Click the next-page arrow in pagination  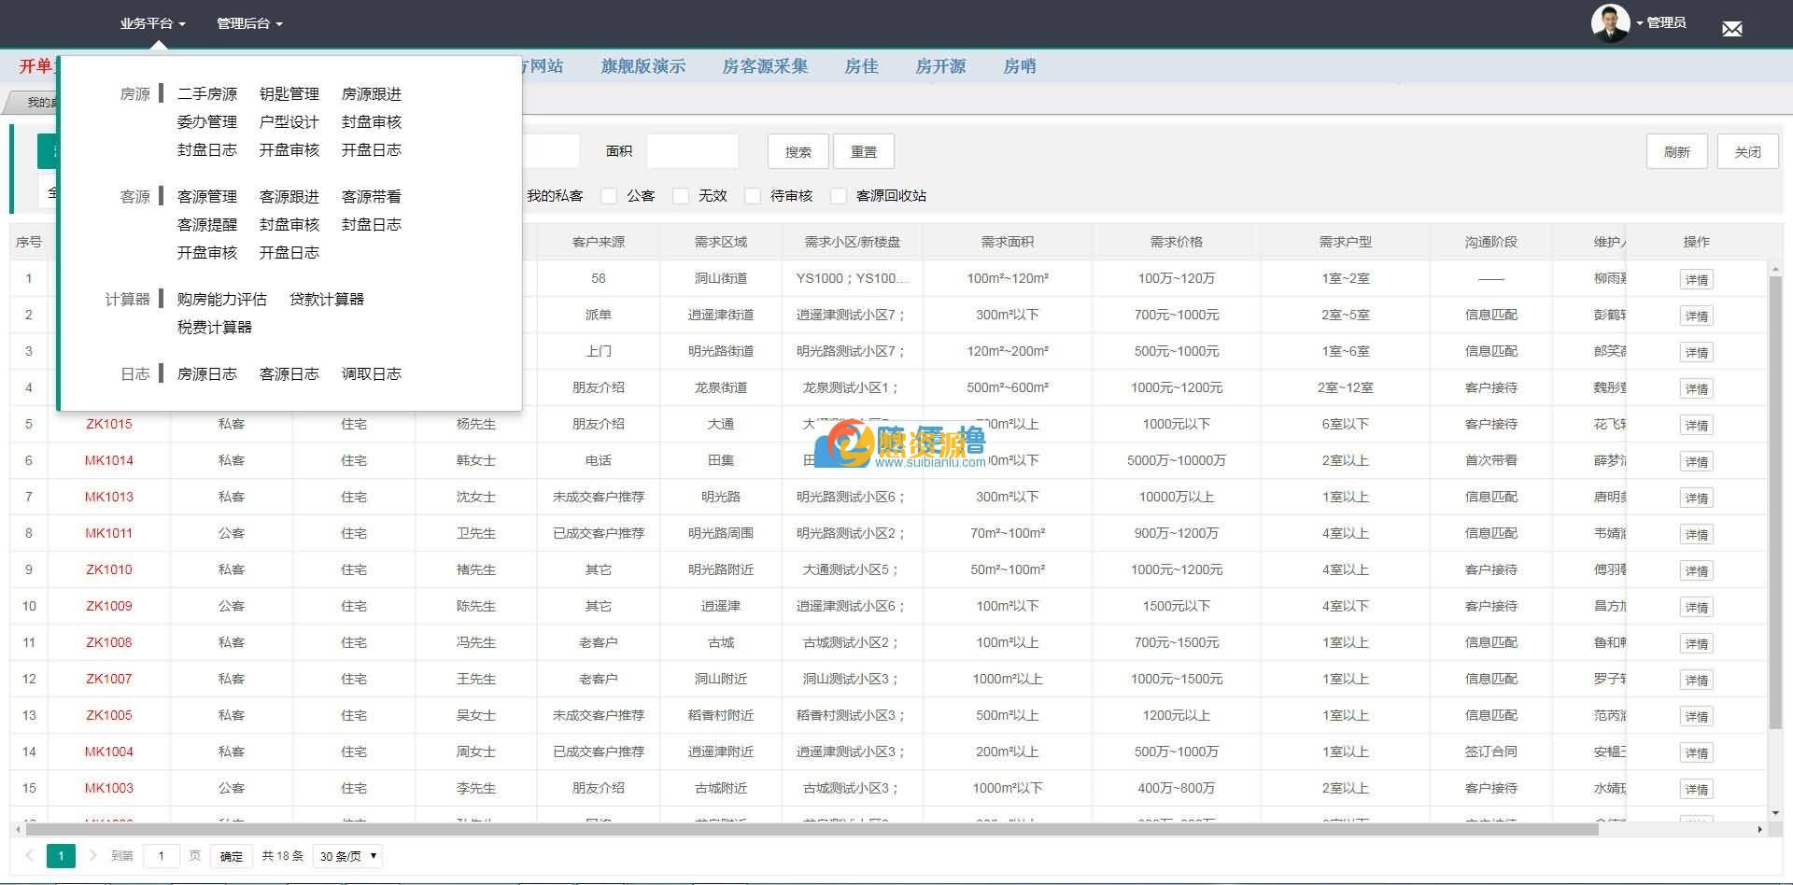click(x=92, y=855)
